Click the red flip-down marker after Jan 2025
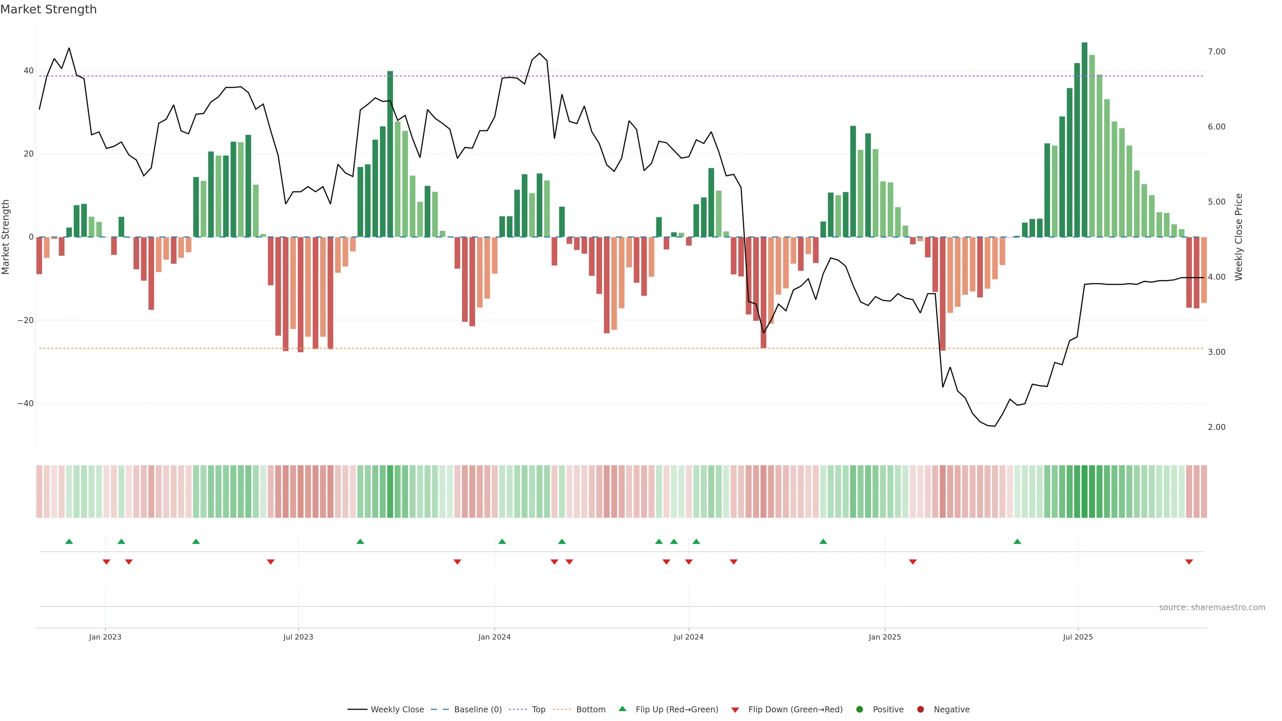 click(913, 562)
